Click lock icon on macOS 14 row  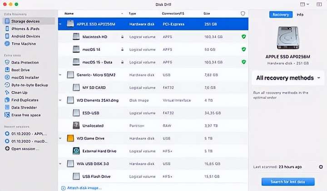pyautogui.click(x=123, y=49)
